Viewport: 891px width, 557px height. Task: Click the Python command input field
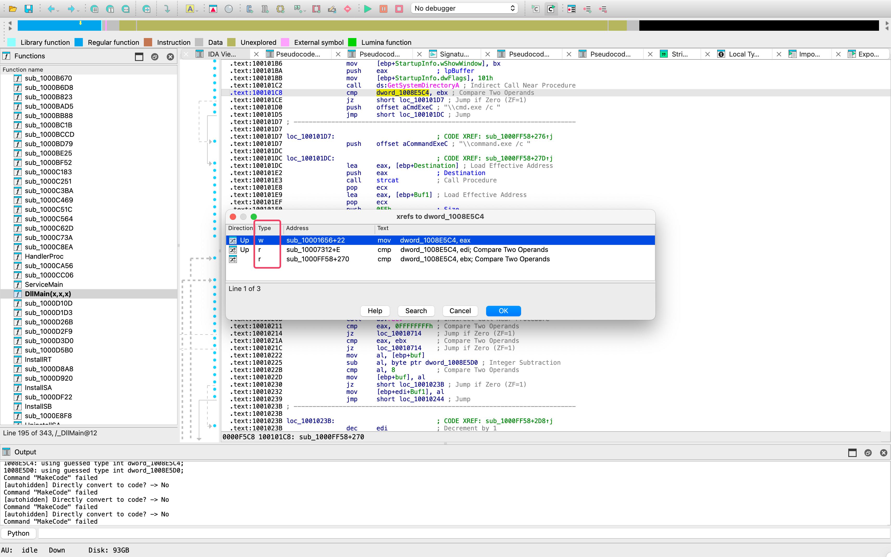click(x=464, y=533)
